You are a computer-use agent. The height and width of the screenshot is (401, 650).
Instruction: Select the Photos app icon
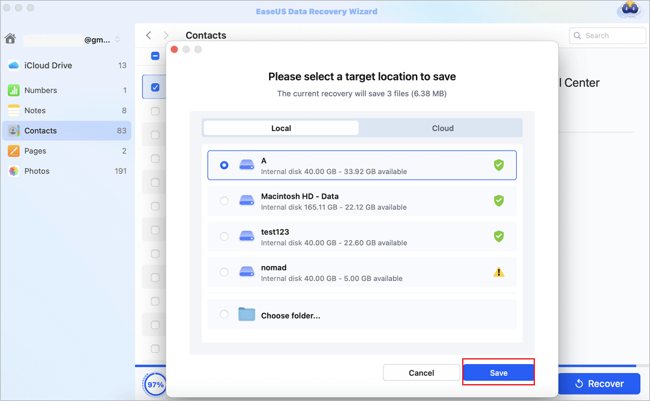coord(14,171)
